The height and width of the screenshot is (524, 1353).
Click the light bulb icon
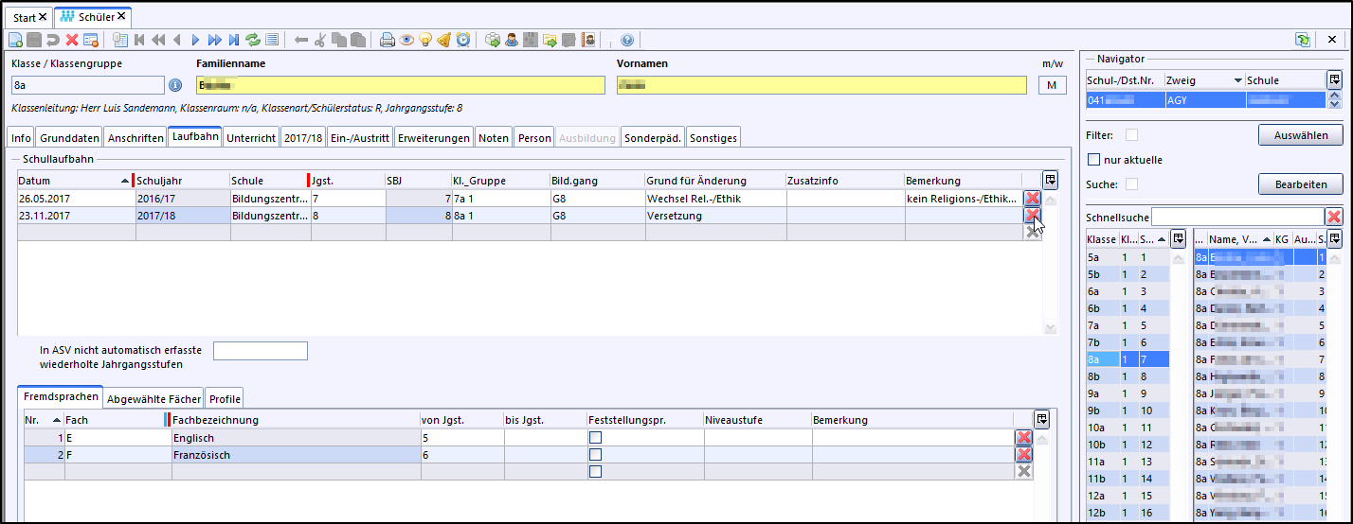tap(425, 40)
